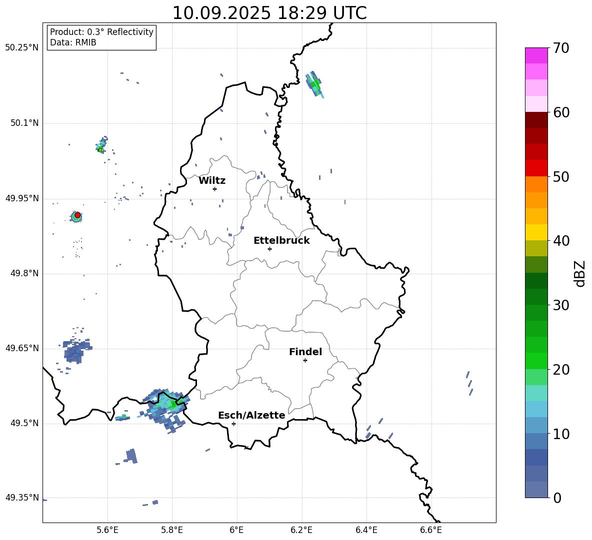The image size is (592, 540).
Task: Click 'Product: 0.3° Reflectivity' text
Action: (x=101, y=31)
